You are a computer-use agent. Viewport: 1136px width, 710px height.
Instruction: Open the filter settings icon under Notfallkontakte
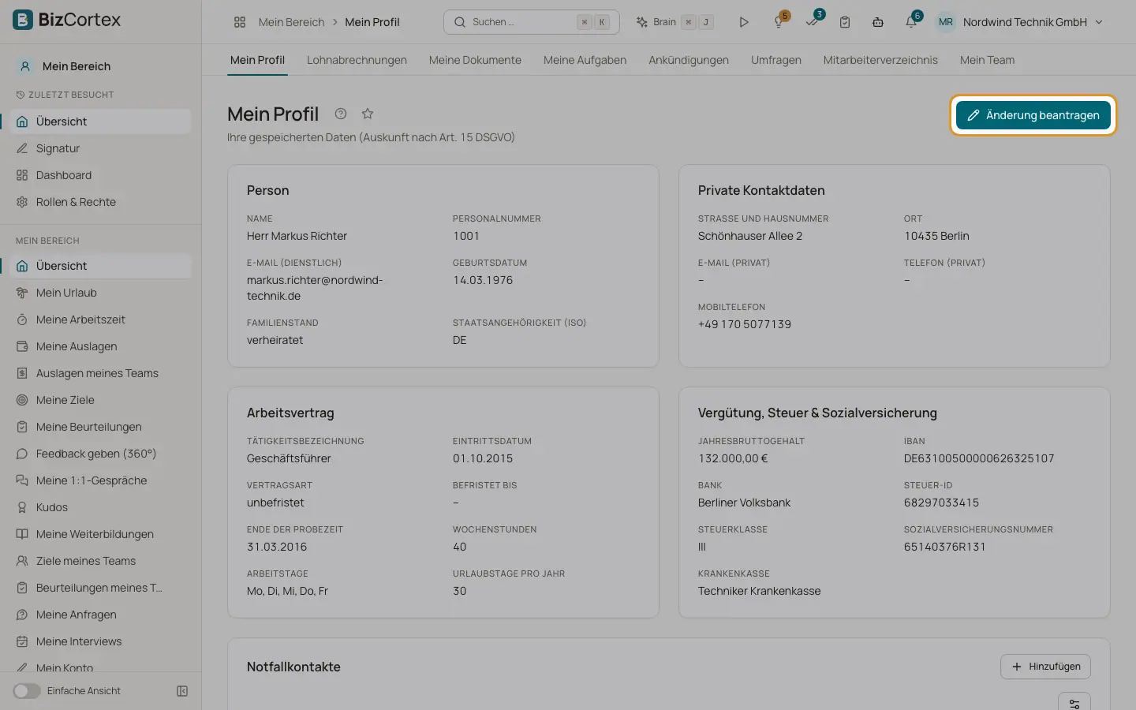(x=1074, y=702)
